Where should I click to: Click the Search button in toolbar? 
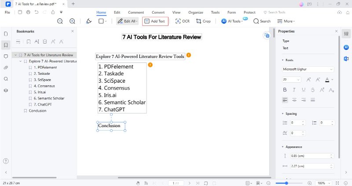262,21
